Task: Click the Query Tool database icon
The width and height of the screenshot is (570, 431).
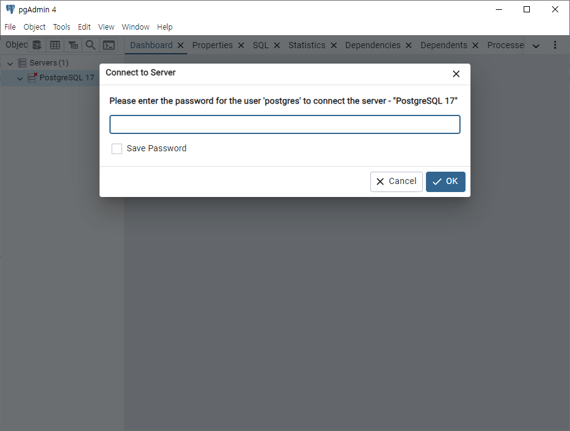Action: [x=36, y=45]
